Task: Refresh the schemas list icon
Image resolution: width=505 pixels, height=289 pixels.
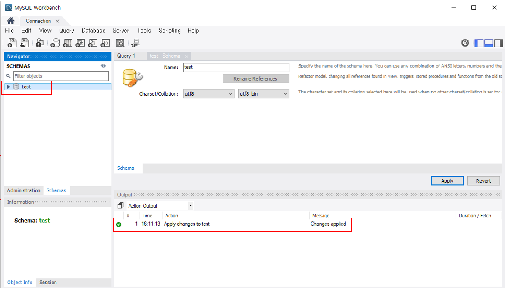Action: pyautogui.click(x=104, y=65)
